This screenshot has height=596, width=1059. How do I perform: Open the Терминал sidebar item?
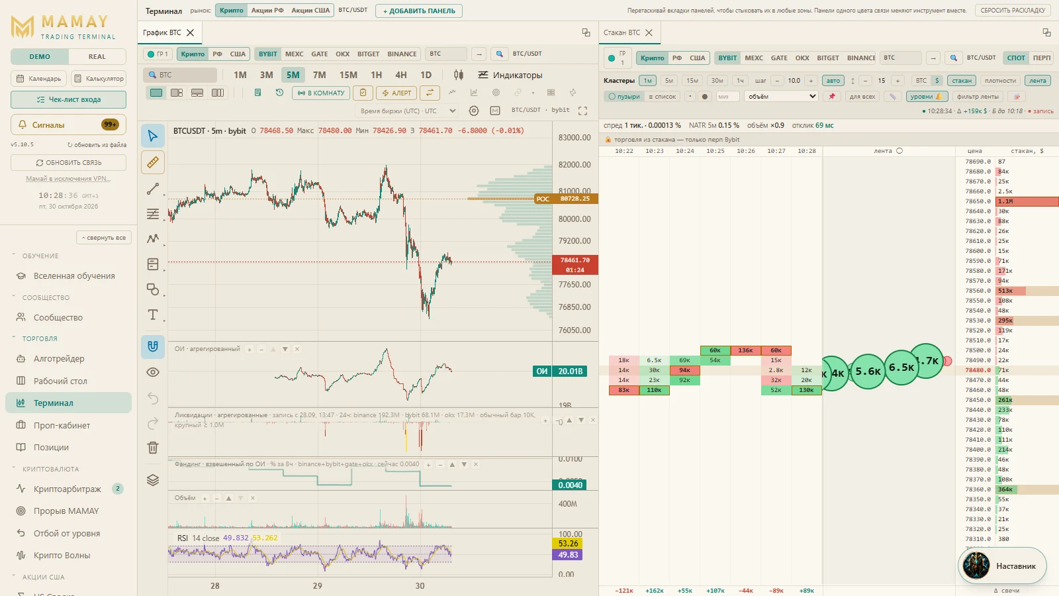point(68,403)
